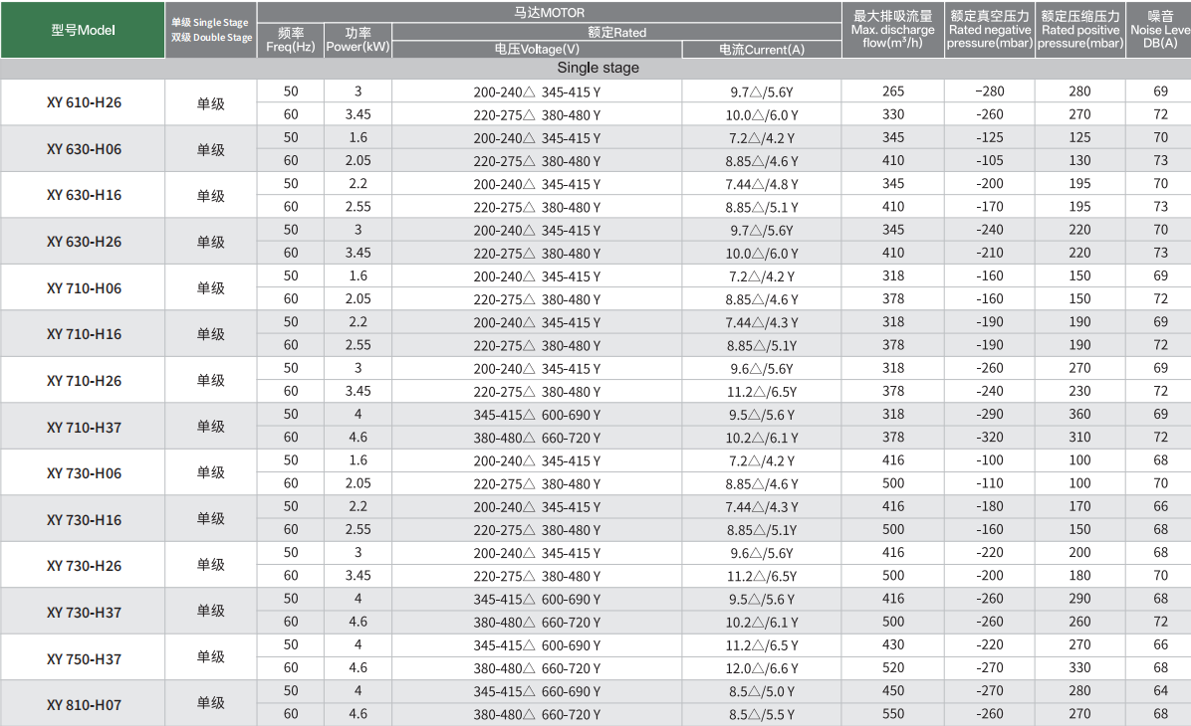The height and width of the screenshot is (726, 1191).
Task: Click the Noise Level DB(A) header
Action: pos(1159,30)
